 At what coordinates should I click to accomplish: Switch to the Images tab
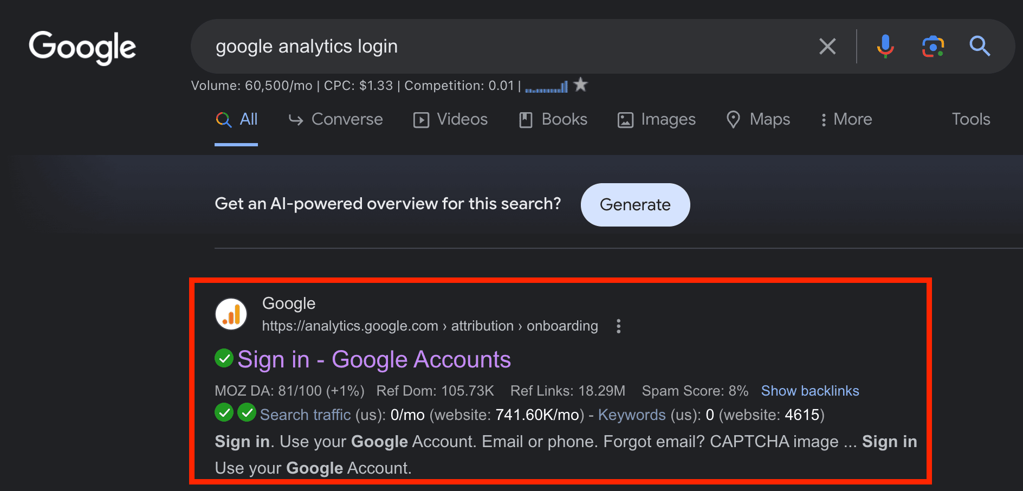pyautogui.click(x=656, y=119)
